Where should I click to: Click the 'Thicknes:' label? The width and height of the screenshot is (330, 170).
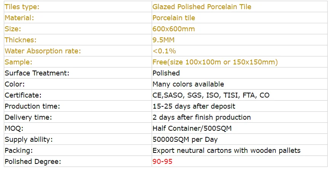click(20, 40)
